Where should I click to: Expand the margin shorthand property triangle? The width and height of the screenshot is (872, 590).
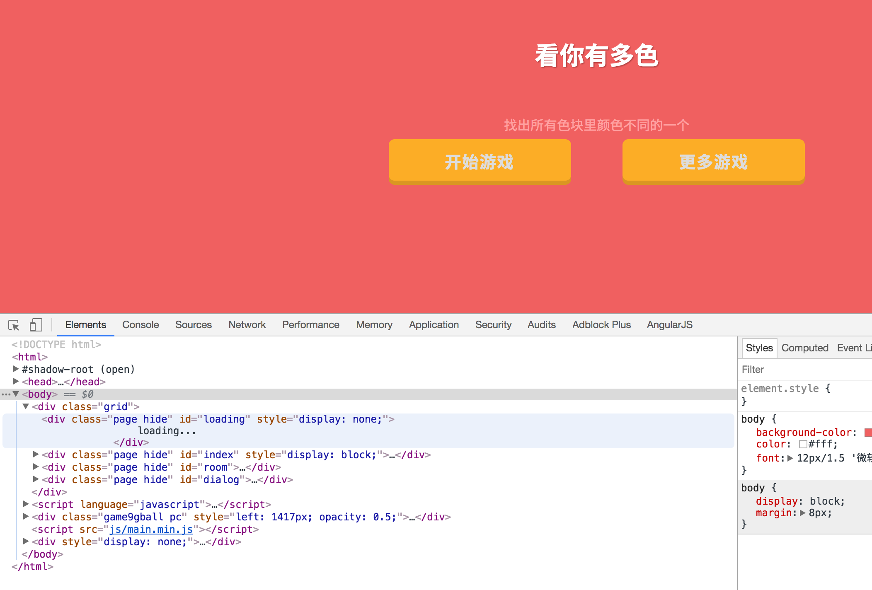point(802,513)
